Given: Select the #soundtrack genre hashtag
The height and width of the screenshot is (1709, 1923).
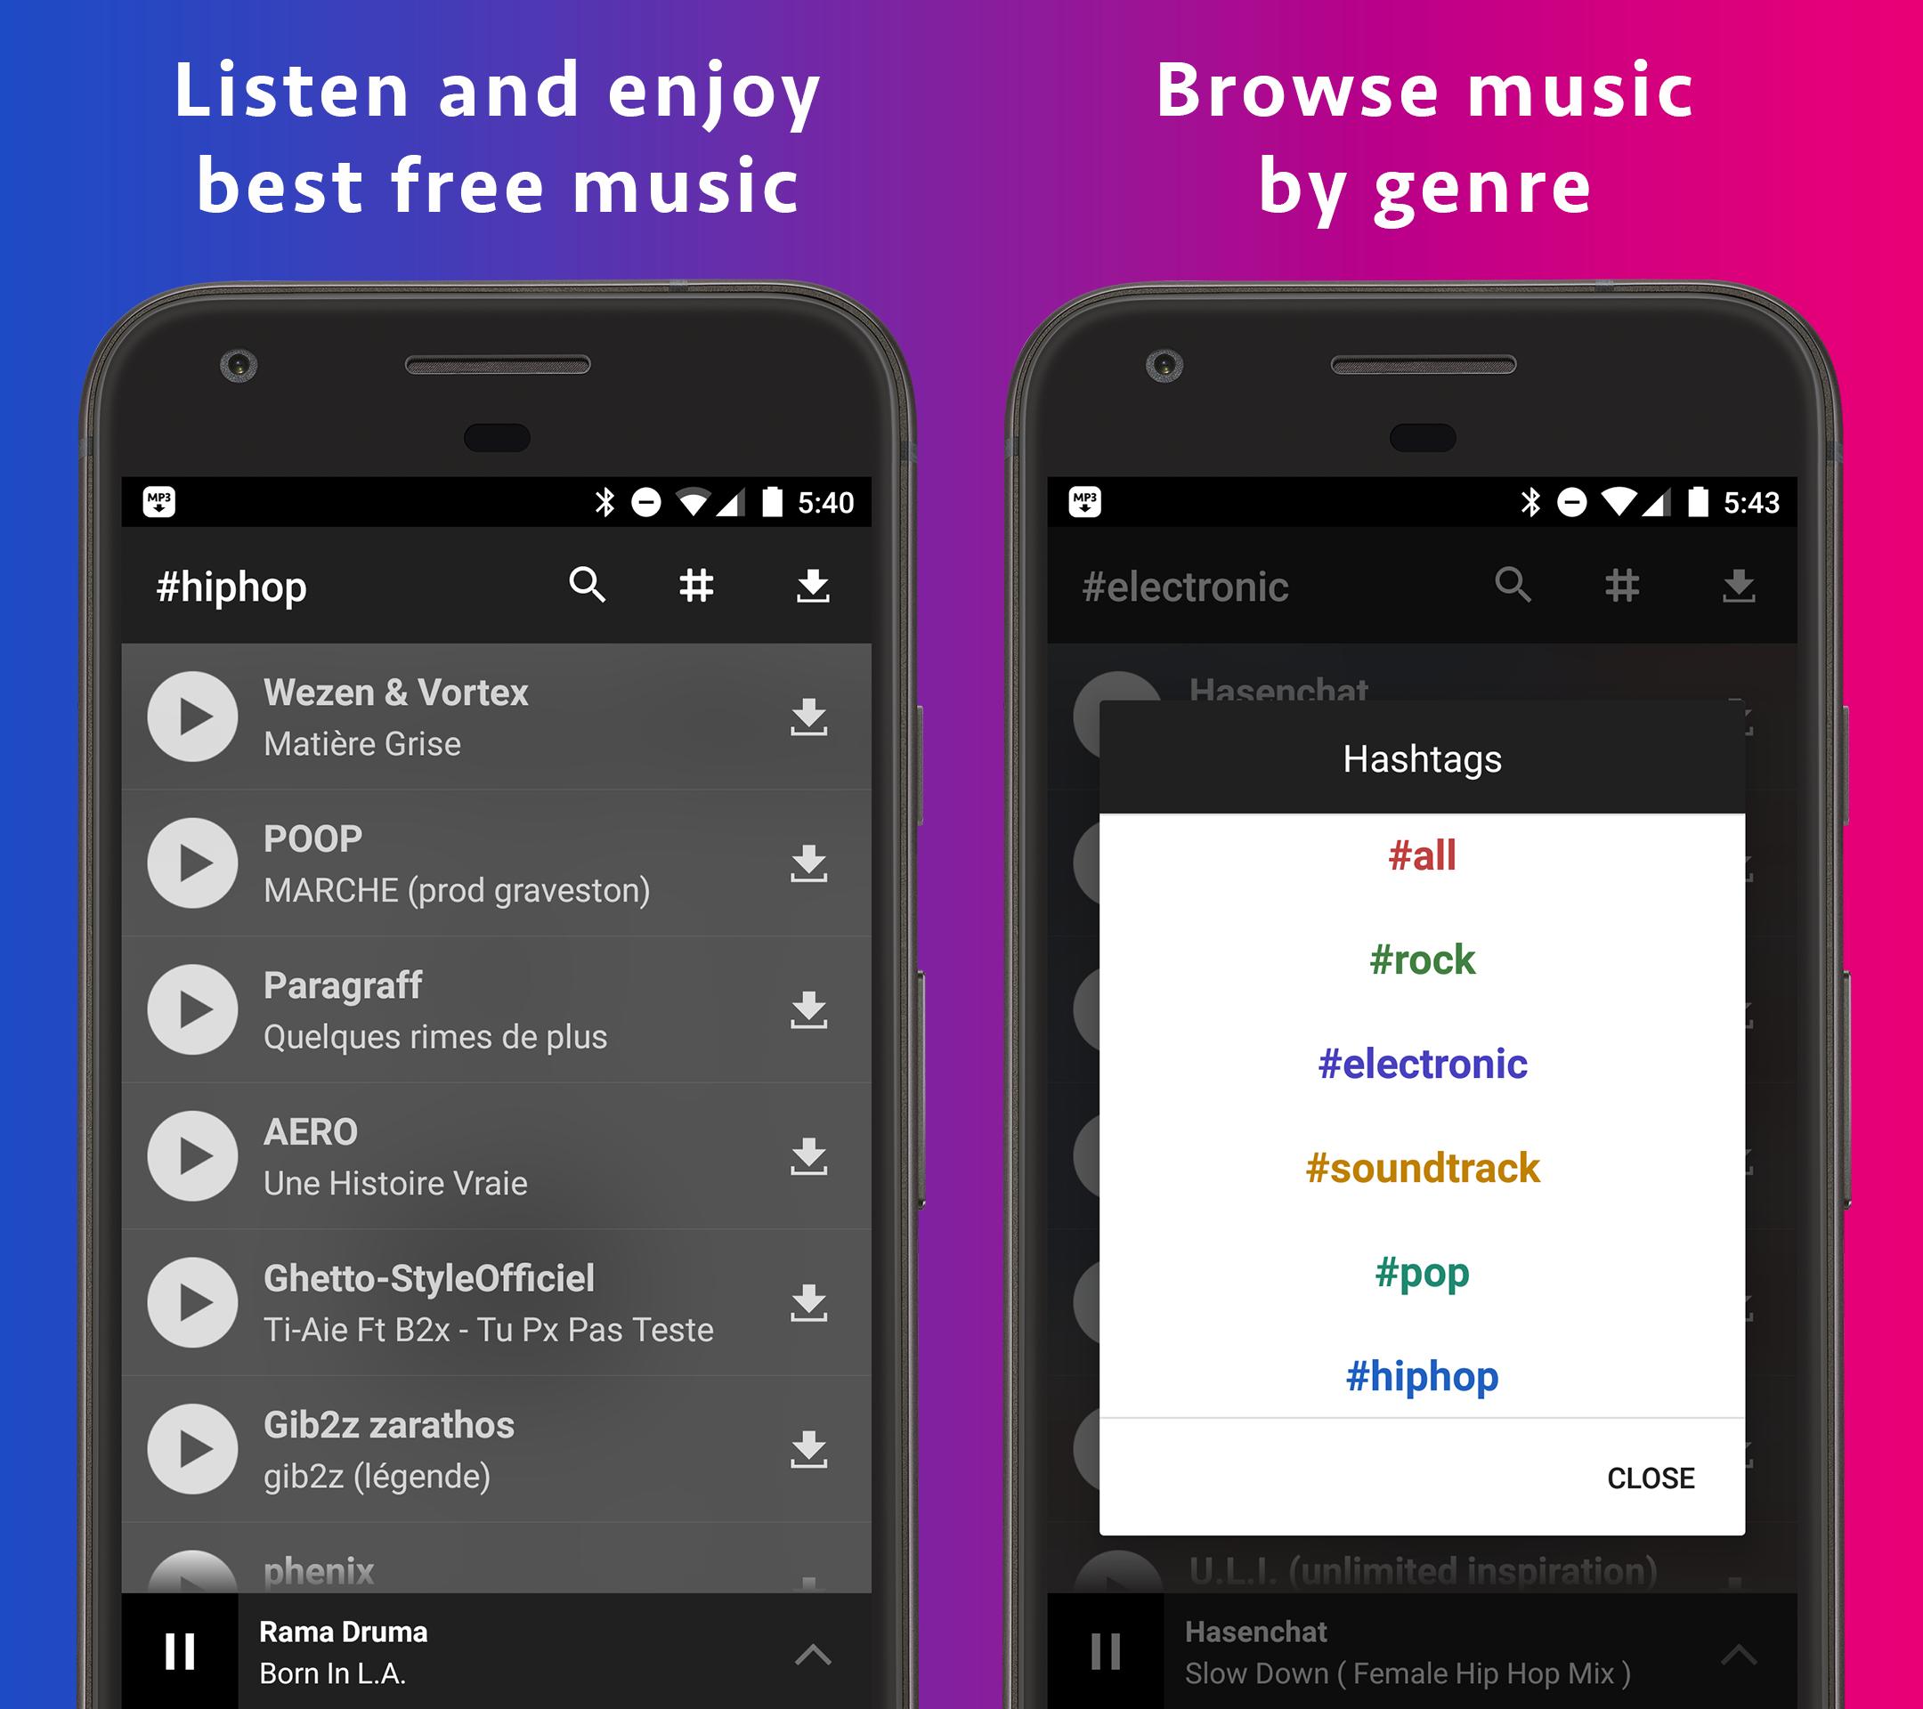Looking at the screenshot, I should pyautogui.click(x=1424, y=1168).
